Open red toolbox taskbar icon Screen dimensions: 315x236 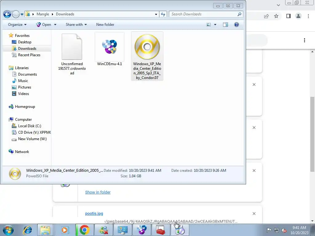tap(160, 230)
